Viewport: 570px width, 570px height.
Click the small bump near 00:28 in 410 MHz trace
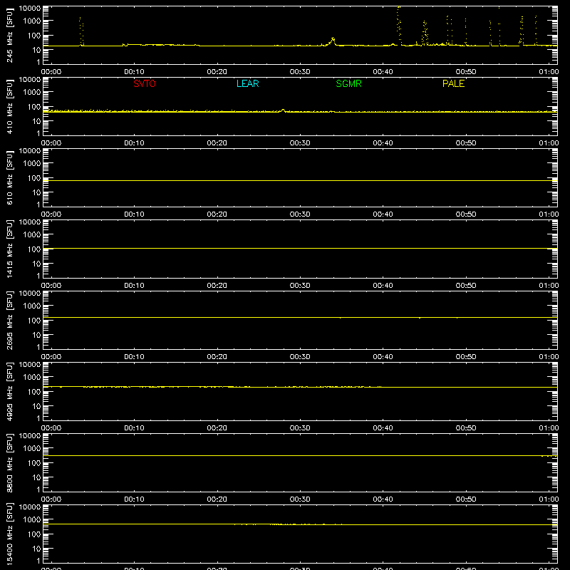283,110
